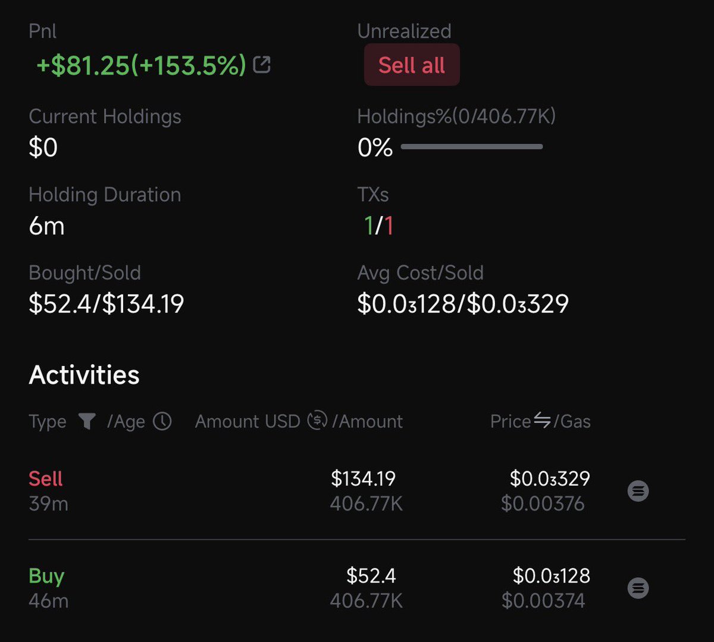Click the holdings percentage progress bar
The width and height of the screenshot is (714, 642).
tap(472, 146)
